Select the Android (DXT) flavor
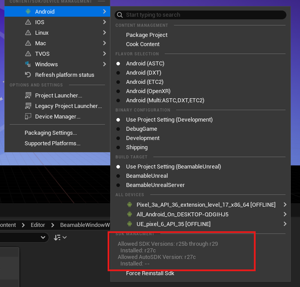The width and height of the screenshot is (300, 287). point(143,73)
